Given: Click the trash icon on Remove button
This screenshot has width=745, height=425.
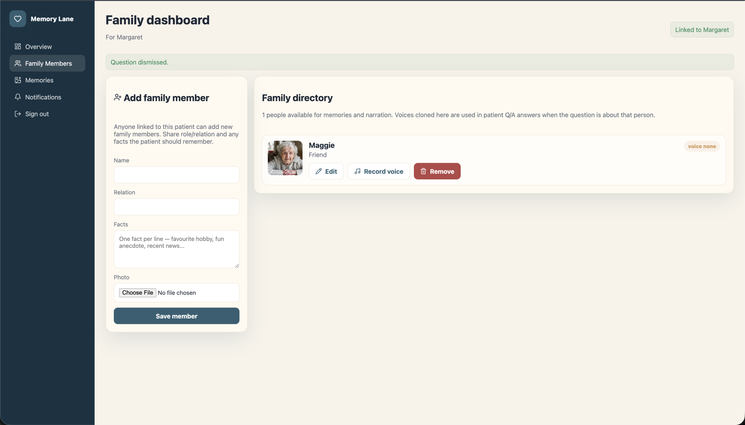Looking at the screenshot, I should click(423, 171).
